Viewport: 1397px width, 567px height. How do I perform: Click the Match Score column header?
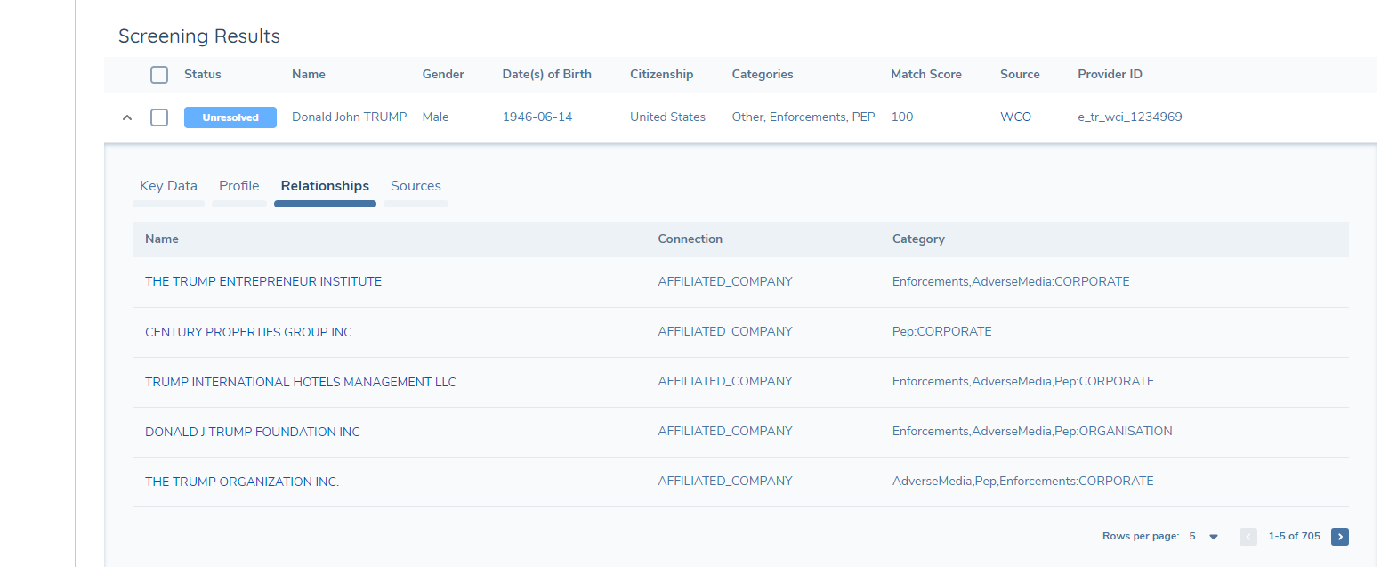[x=925, y=75]
